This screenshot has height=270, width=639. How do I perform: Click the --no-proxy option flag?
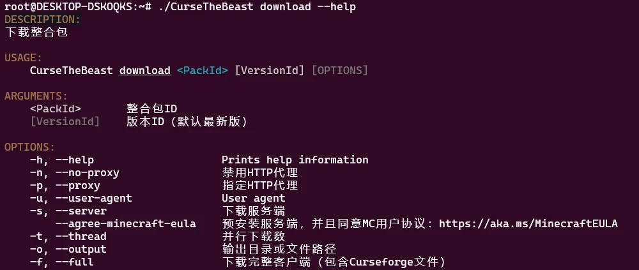[x=87, y=173]
